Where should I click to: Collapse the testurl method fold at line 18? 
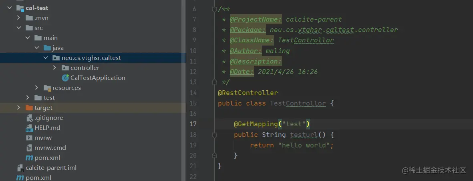pos(214,135)
